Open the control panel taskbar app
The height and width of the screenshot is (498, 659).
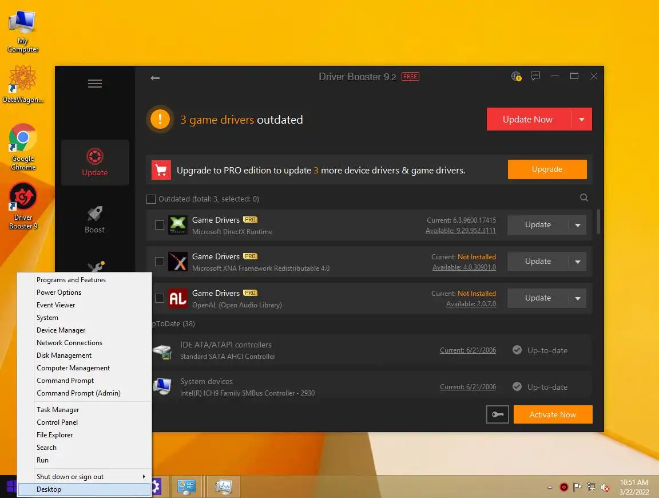click(186, 487)
